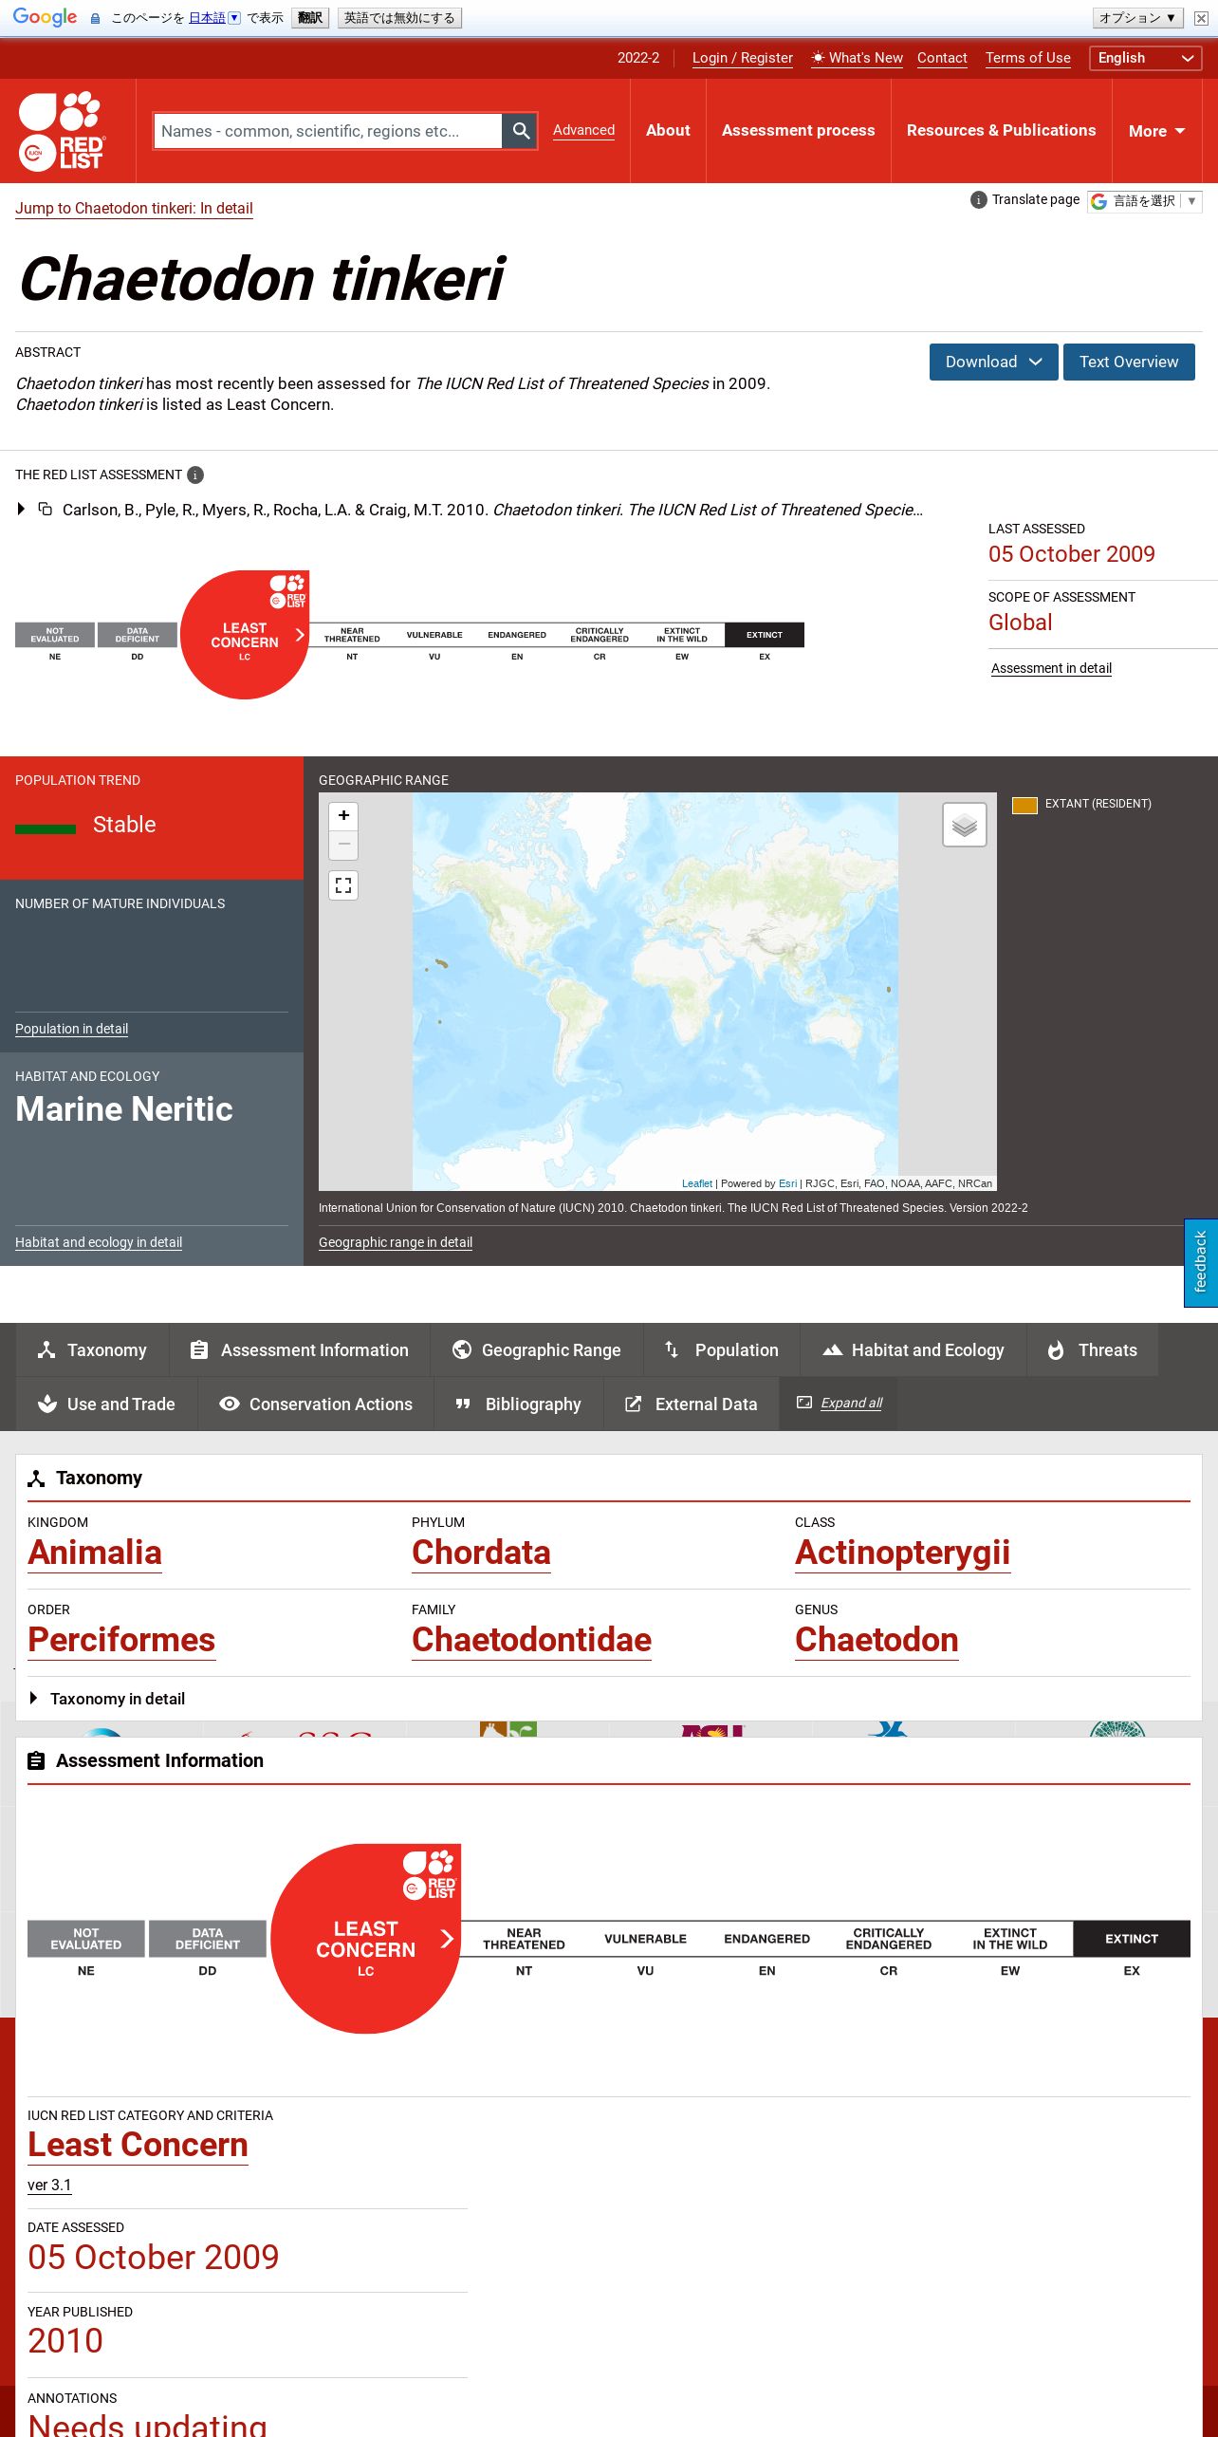The image size is (1218, 2437).
Task: Open Population in detail link
Action: pos(71,1030)
